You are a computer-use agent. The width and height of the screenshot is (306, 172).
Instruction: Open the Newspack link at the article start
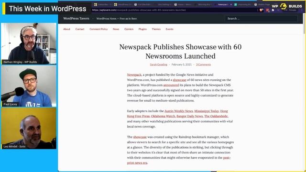click(134, 75)
